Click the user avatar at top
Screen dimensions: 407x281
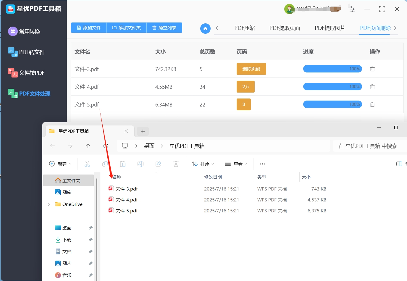(289, 9)
